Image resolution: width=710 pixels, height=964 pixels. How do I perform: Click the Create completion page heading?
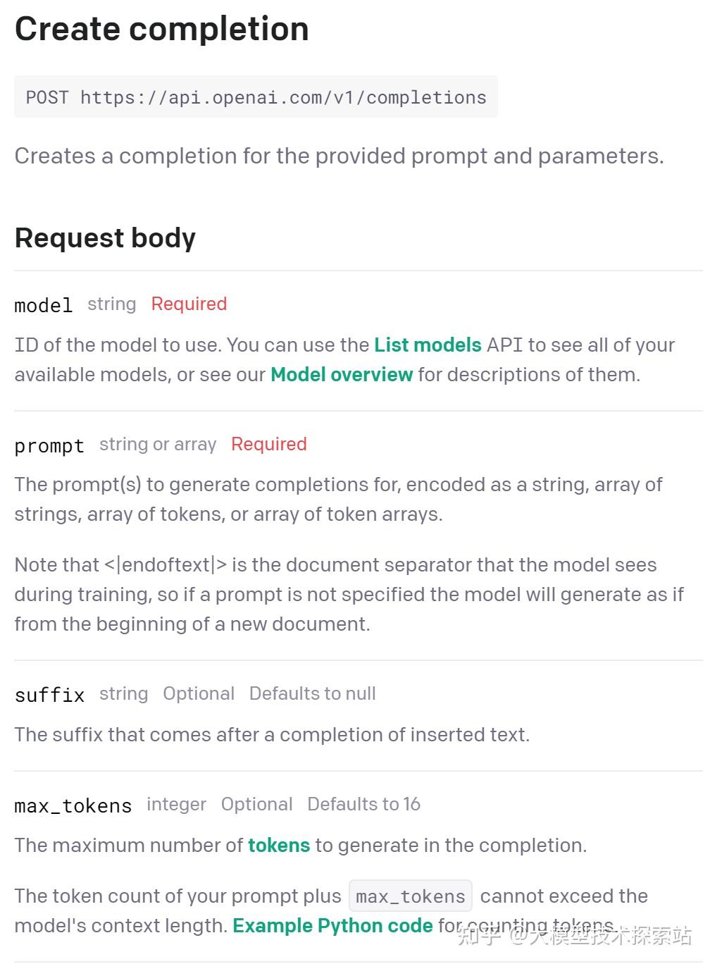click(162, 30)
